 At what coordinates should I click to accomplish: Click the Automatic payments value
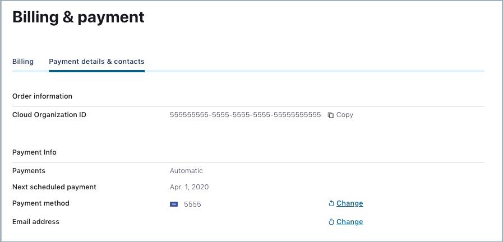pyautogui.click(x=186, y=171)
